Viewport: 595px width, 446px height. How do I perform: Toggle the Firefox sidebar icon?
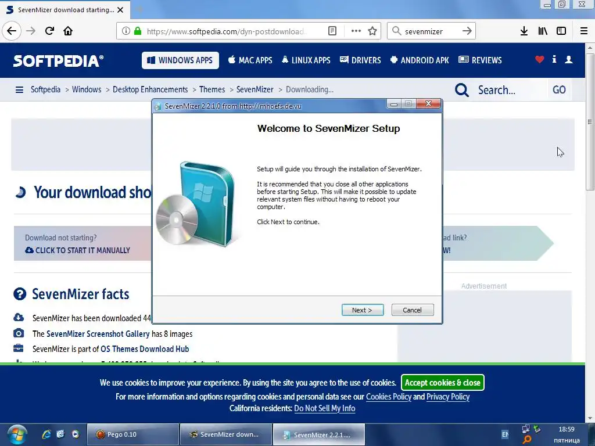(561, 31)
